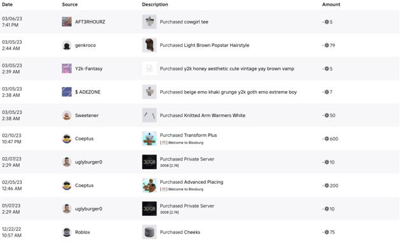The image size is (407, 243).
Task: Open the beige emo khaki grunge item link
Action: click(228, 92)
